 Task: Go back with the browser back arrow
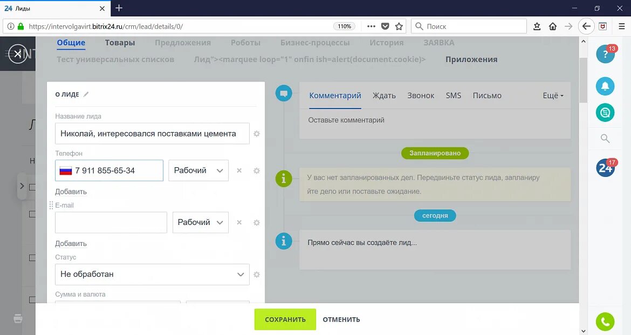(586, 26)
